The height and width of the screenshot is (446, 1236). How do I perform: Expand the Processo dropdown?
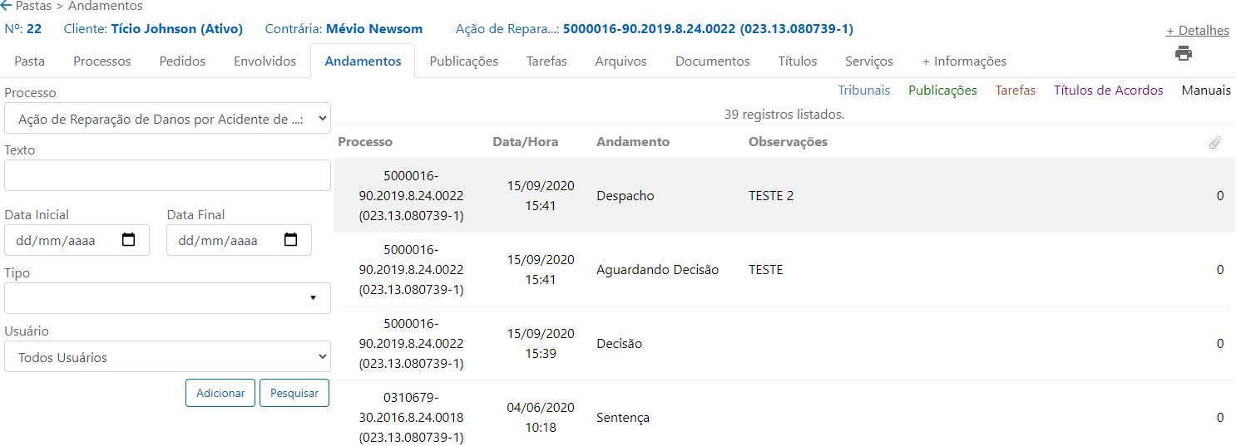tap(167, 119)
